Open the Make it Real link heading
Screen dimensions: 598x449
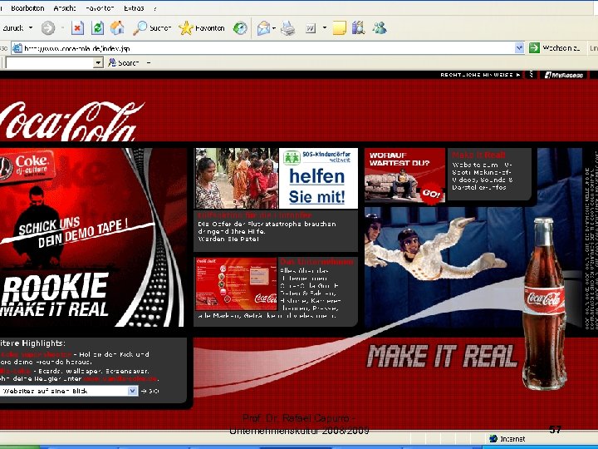[x=478, y=155]
